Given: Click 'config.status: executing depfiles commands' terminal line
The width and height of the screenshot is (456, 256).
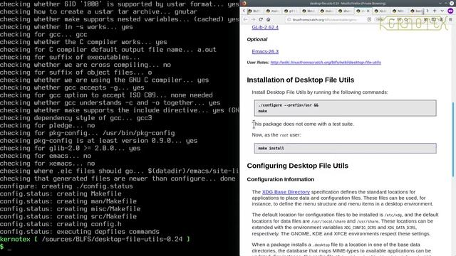Looking at the screenshot, I should tap(80, 232).
